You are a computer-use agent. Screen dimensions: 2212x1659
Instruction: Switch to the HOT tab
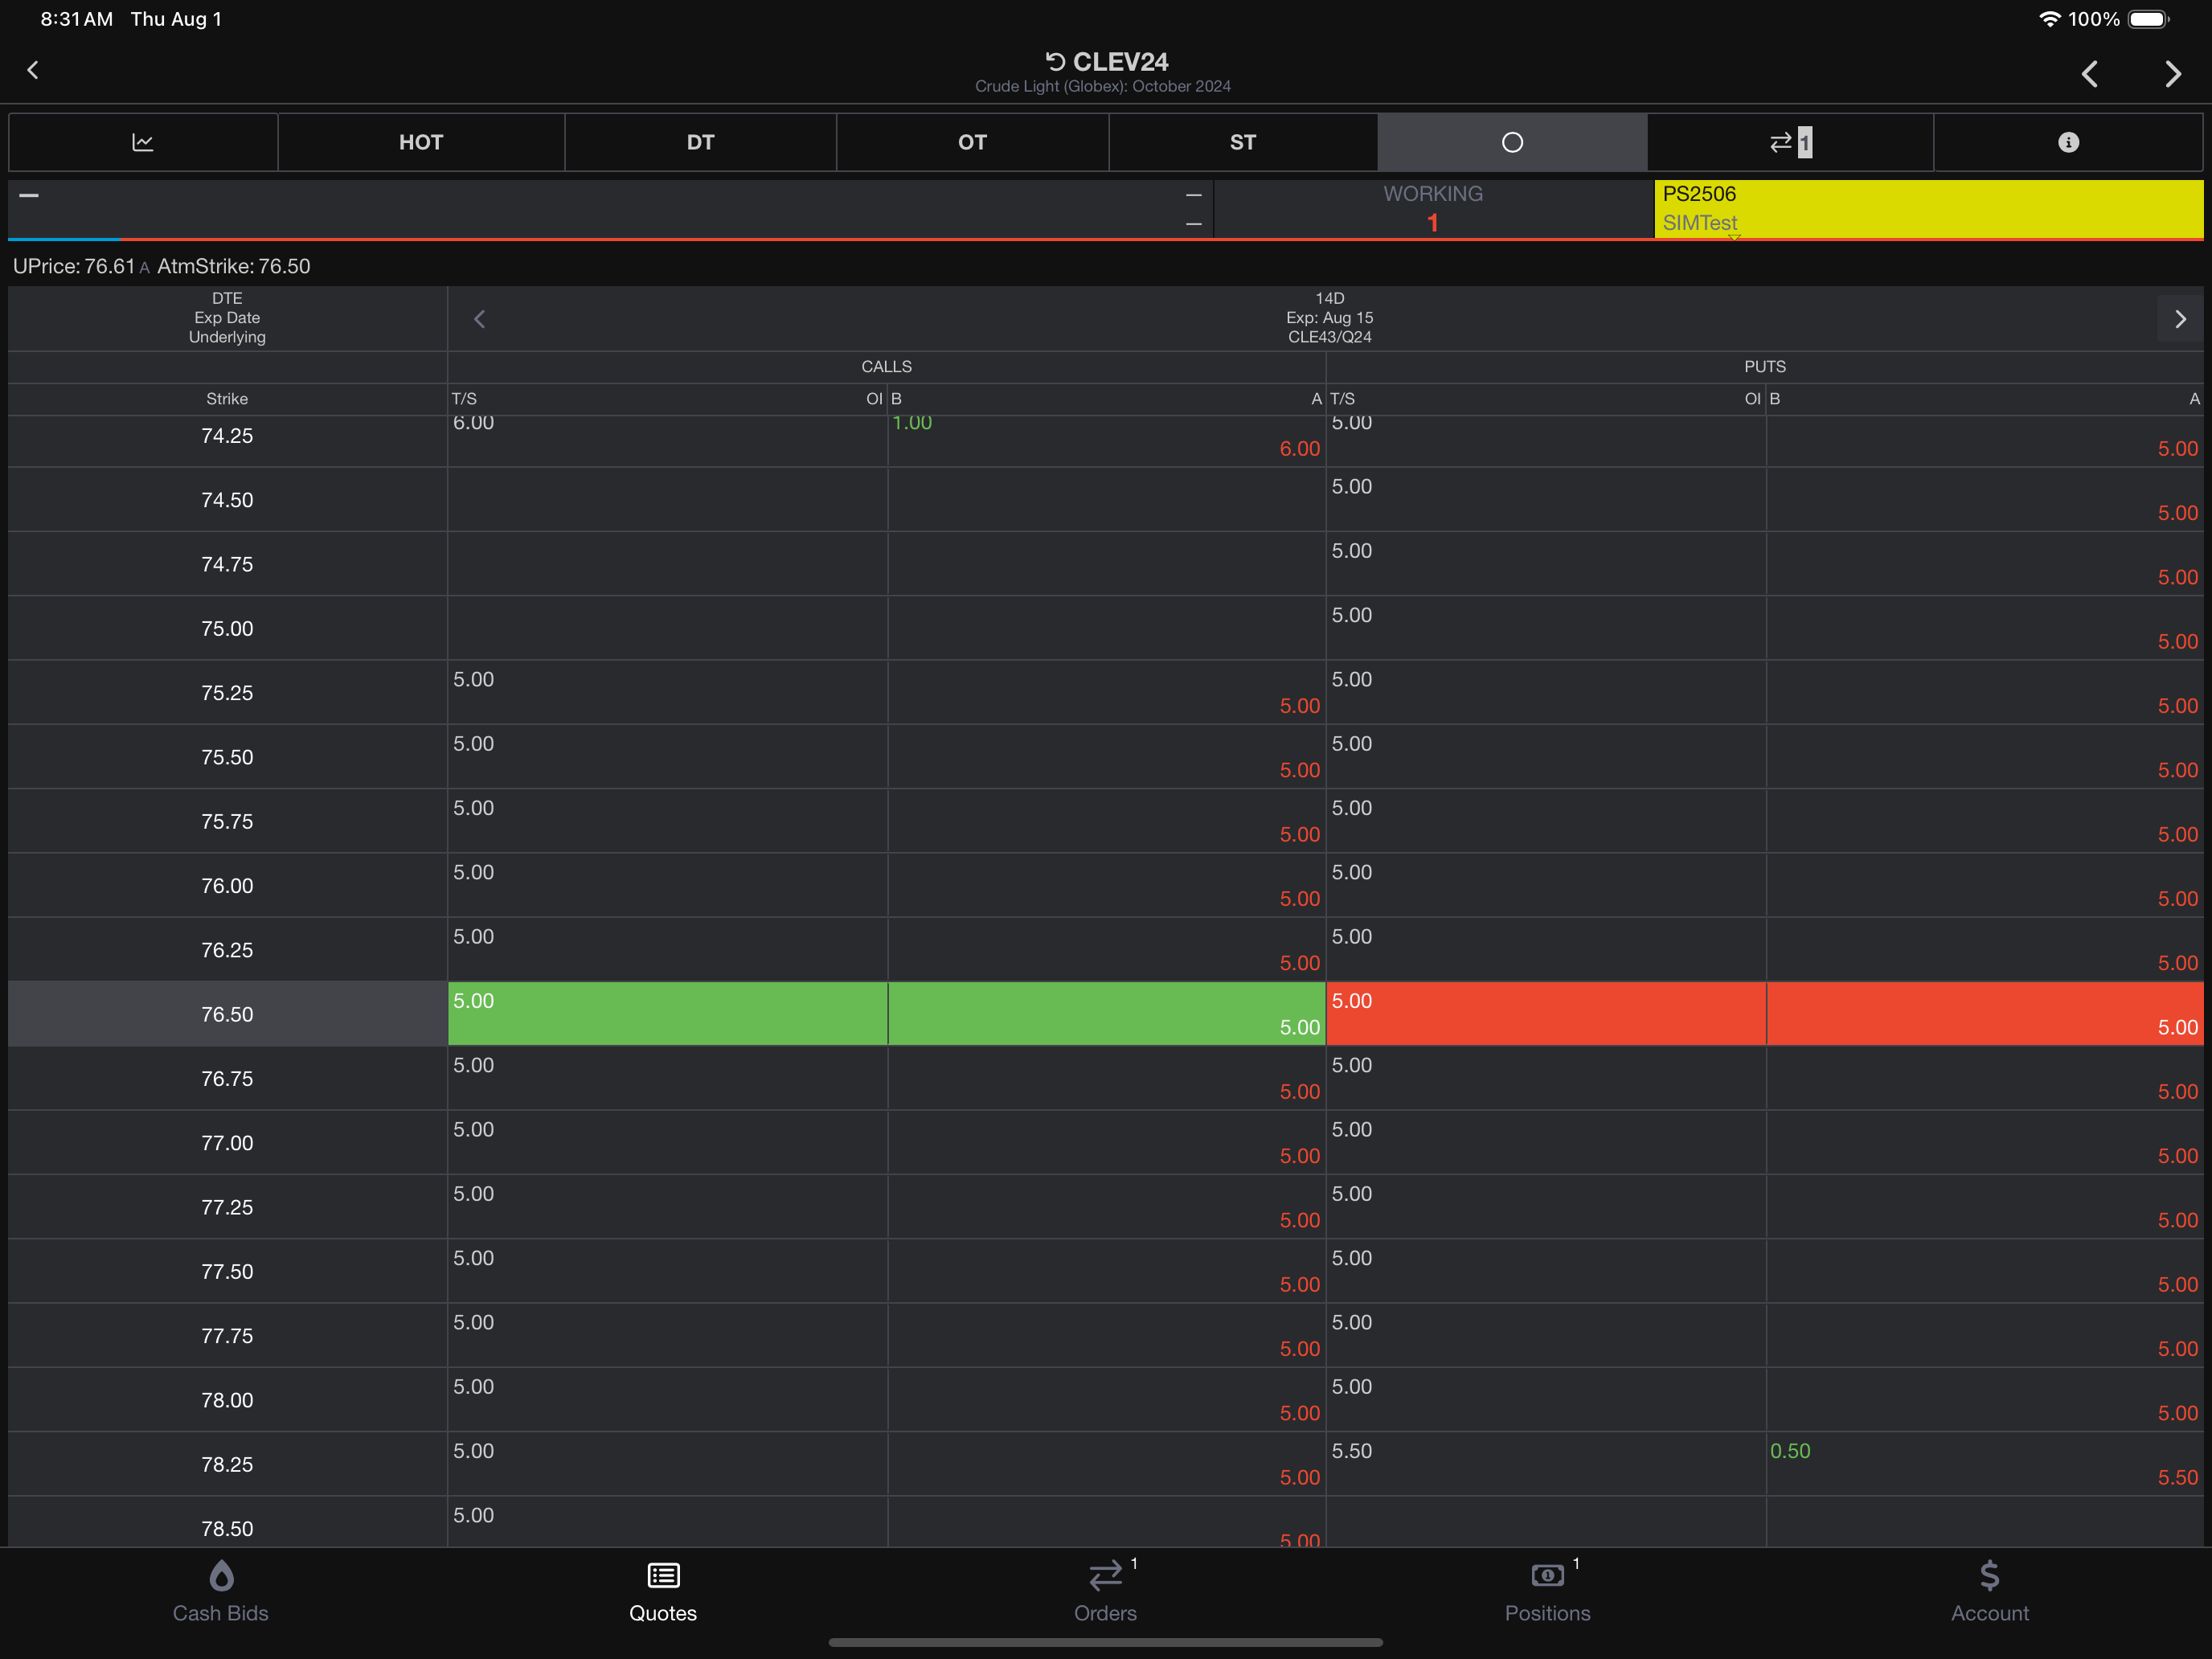coord(421,142)
